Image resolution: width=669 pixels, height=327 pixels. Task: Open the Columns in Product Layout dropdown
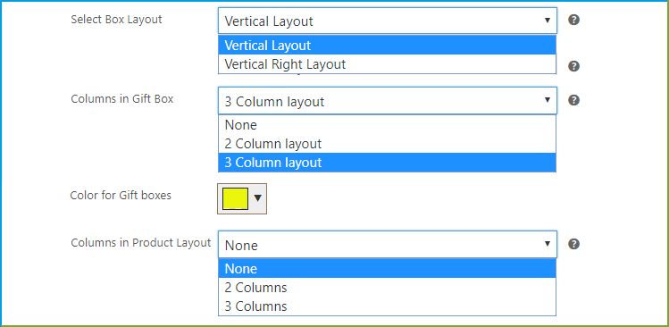(388, 245)
